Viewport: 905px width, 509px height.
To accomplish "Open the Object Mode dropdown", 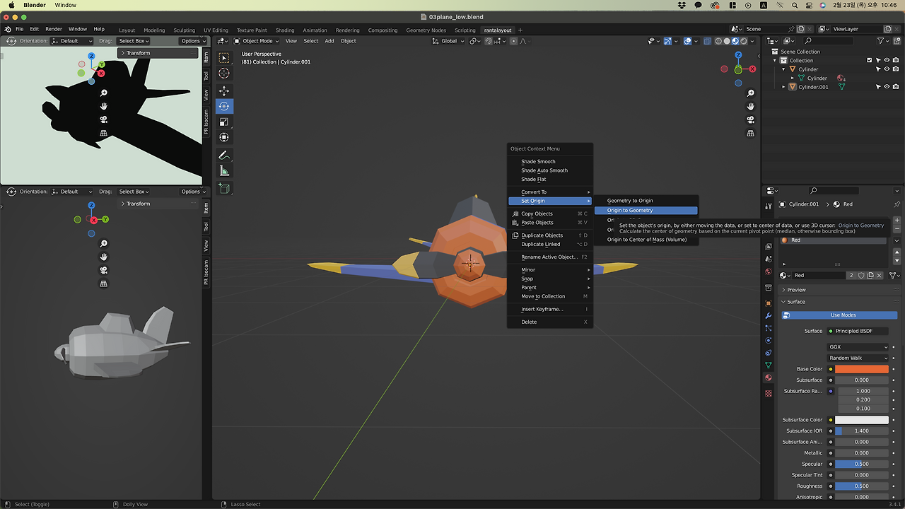I will (257, 41).
